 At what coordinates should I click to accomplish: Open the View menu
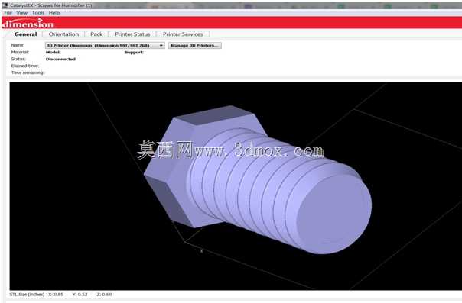tap(22, 13)
